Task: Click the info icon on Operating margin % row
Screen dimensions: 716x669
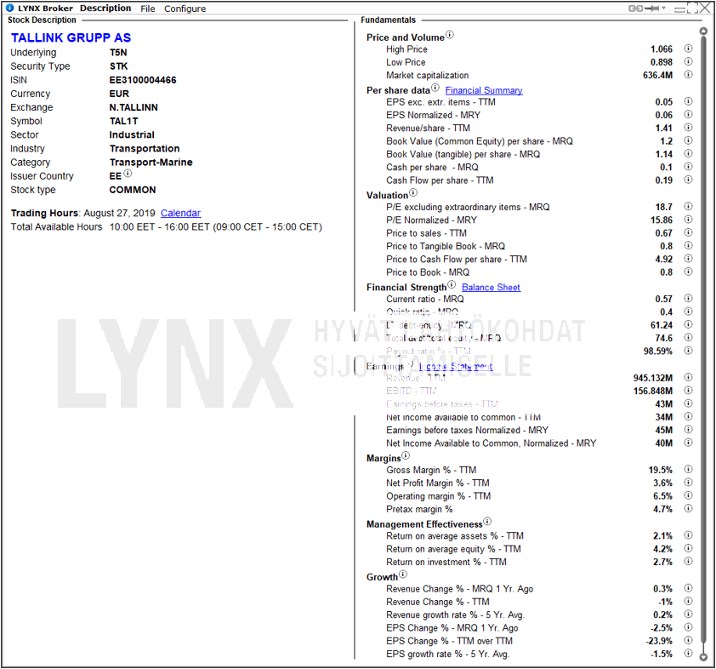Action: [x=688, y=495]
